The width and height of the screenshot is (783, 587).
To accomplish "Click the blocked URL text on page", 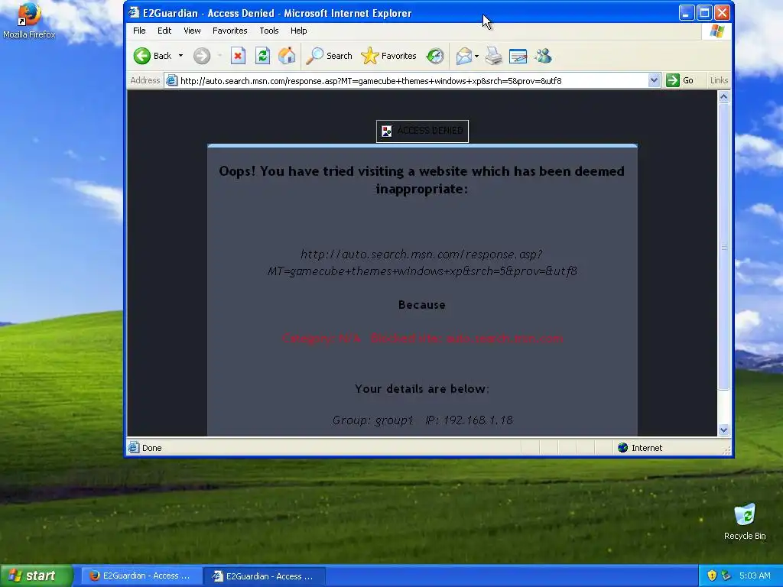I will coord(422,263).
